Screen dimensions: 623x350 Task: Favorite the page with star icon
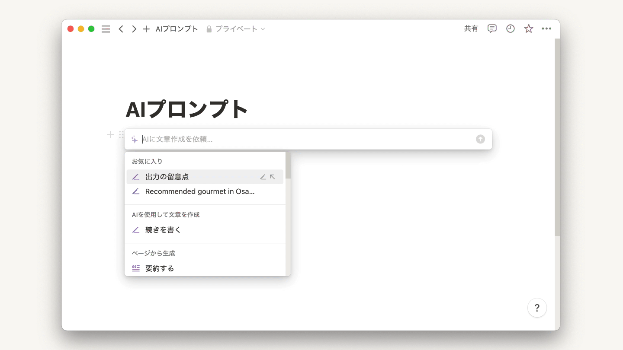point(529,29)
